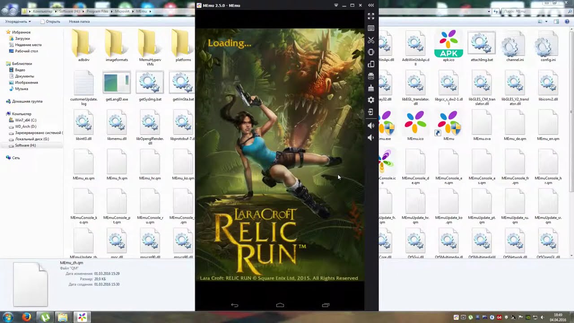Select the MEmu shortcut in Explorer

(448, 126)
